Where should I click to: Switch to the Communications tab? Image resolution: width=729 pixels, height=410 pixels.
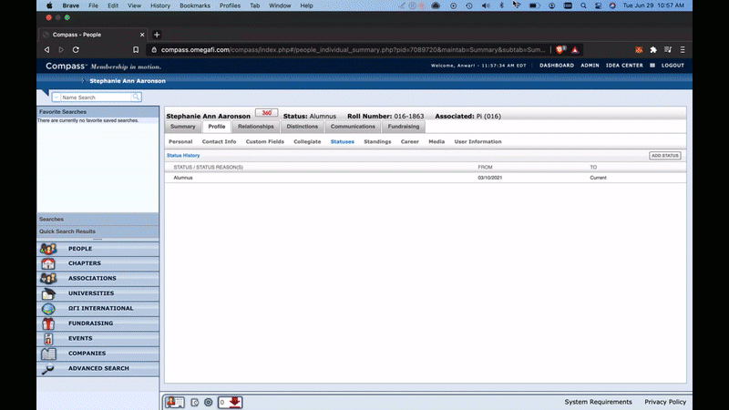[353, 127]
